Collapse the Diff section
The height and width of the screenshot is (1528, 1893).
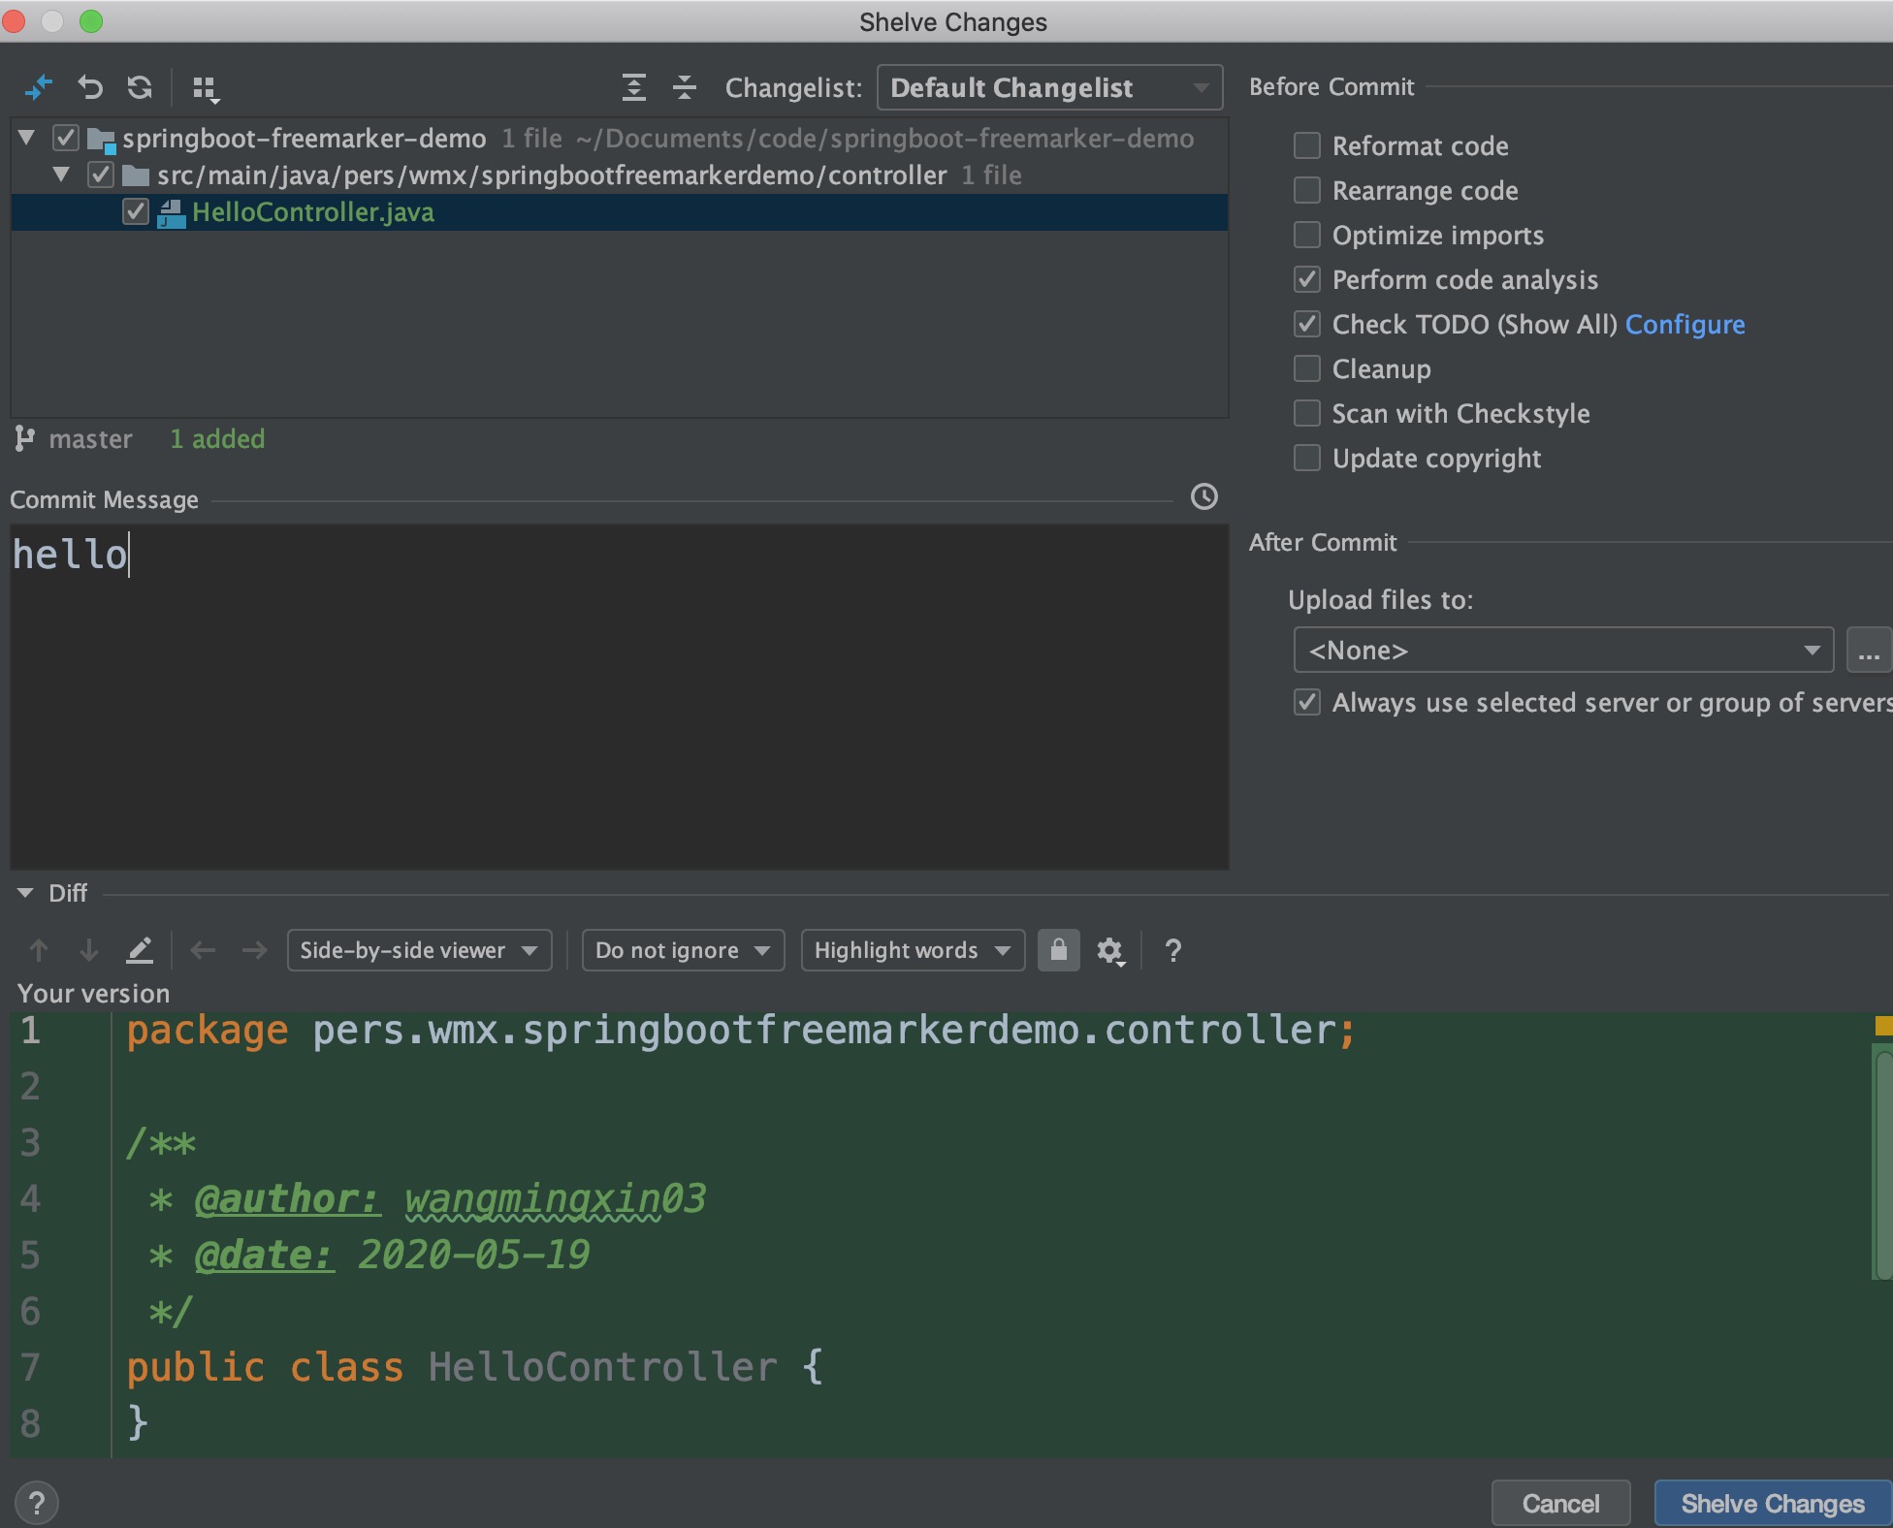pos(26,893)
